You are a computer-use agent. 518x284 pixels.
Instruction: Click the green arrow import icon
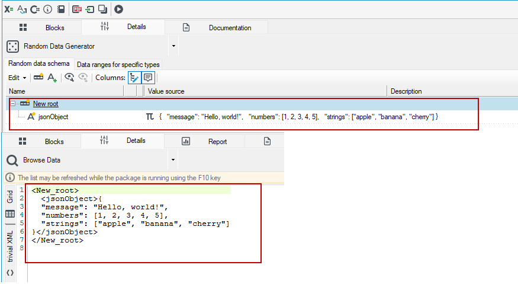(90, 9)
